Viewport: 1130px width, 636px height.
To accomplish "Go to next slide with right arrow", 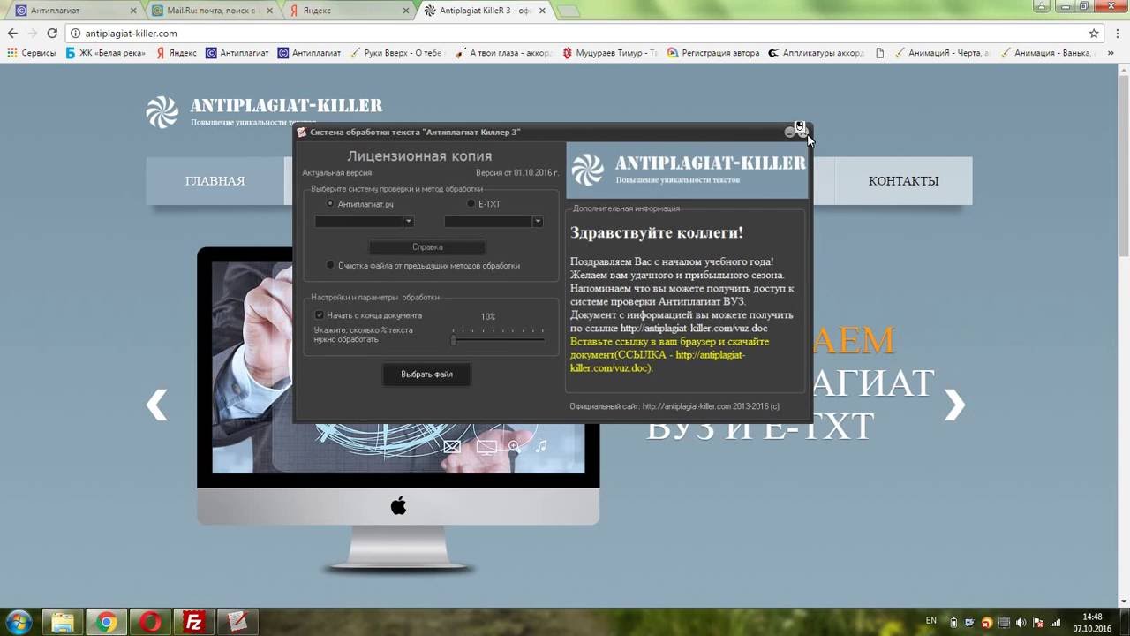I will pyautogui.click(x=954, y=405).
